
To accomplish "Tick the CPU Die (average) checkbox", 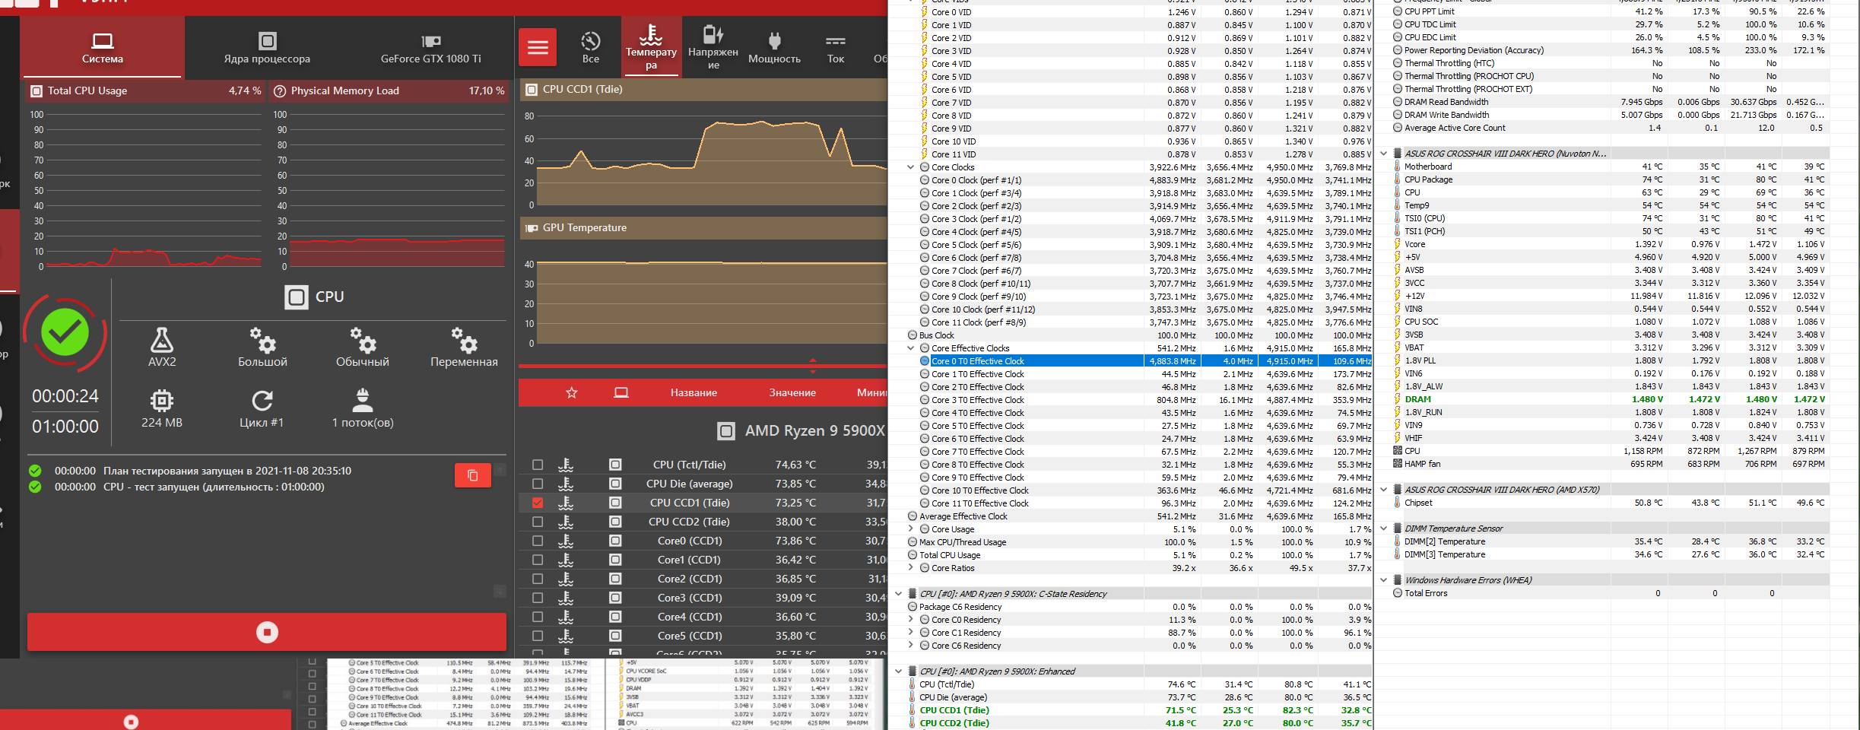I will 538,484.
